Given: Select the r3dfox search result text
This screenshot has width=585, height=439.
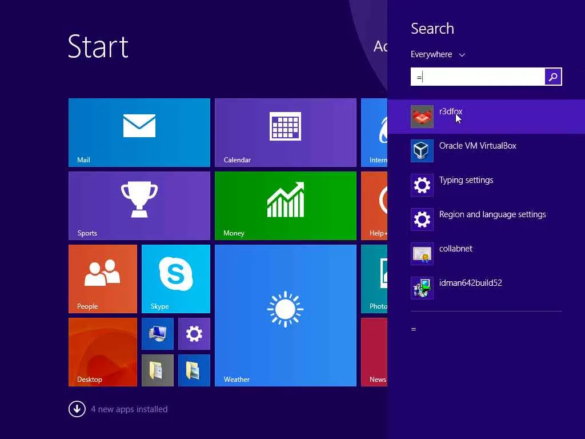Looking at the screenshot, I should (451, 111).
